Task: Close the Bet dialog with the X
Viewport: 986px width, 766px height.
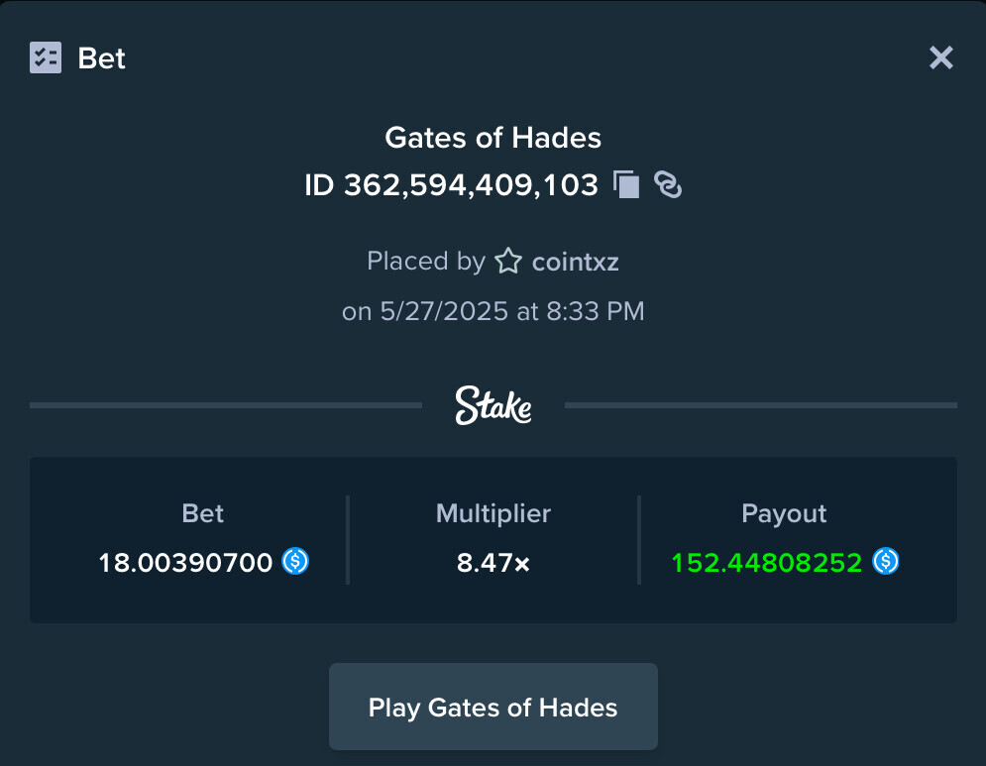Action: [940, 57]
